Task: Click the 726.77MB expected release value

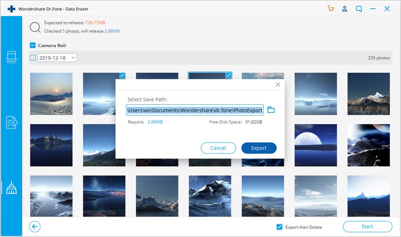Action: [x=95, y=23]
